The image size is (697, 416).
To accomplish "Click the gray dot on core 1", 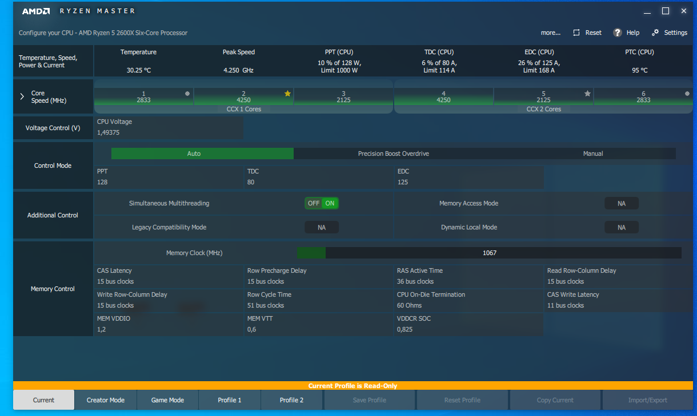I will [x=187, y=94].
